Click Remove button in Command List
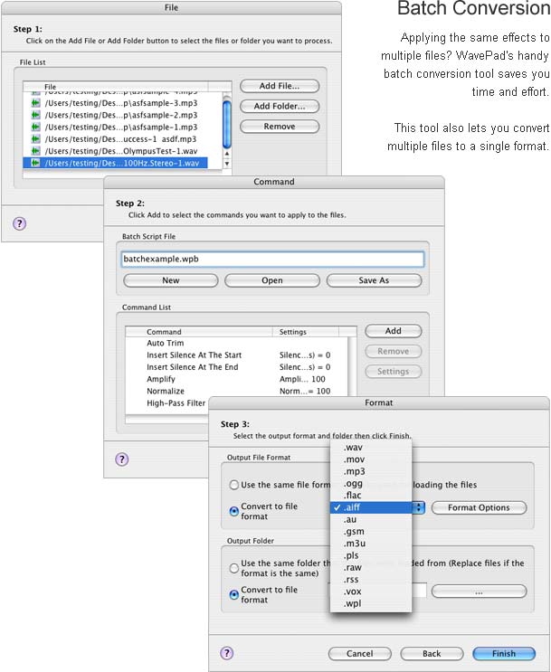The width and height of the screenshot is (551, 672). pyautogui.click(x=394, y=352)
